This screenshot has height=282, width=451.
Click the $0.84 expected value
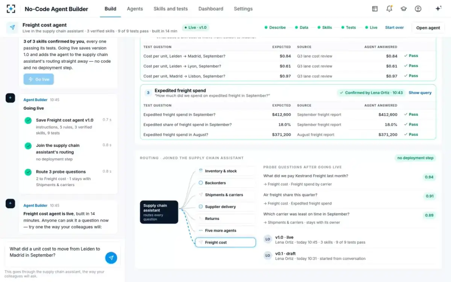(285, 56)
